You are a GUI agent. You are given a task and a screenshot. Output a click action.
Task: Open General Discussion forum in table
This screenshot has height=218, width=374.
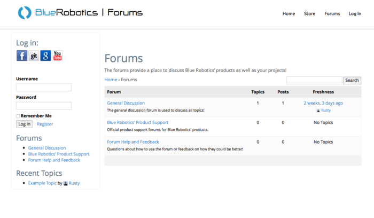[x=126, y=103]
